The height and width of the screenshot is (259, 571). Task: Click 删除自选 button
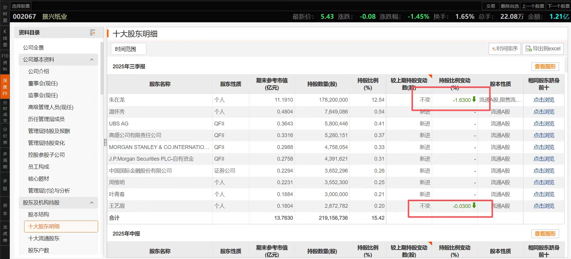(510, 6)
